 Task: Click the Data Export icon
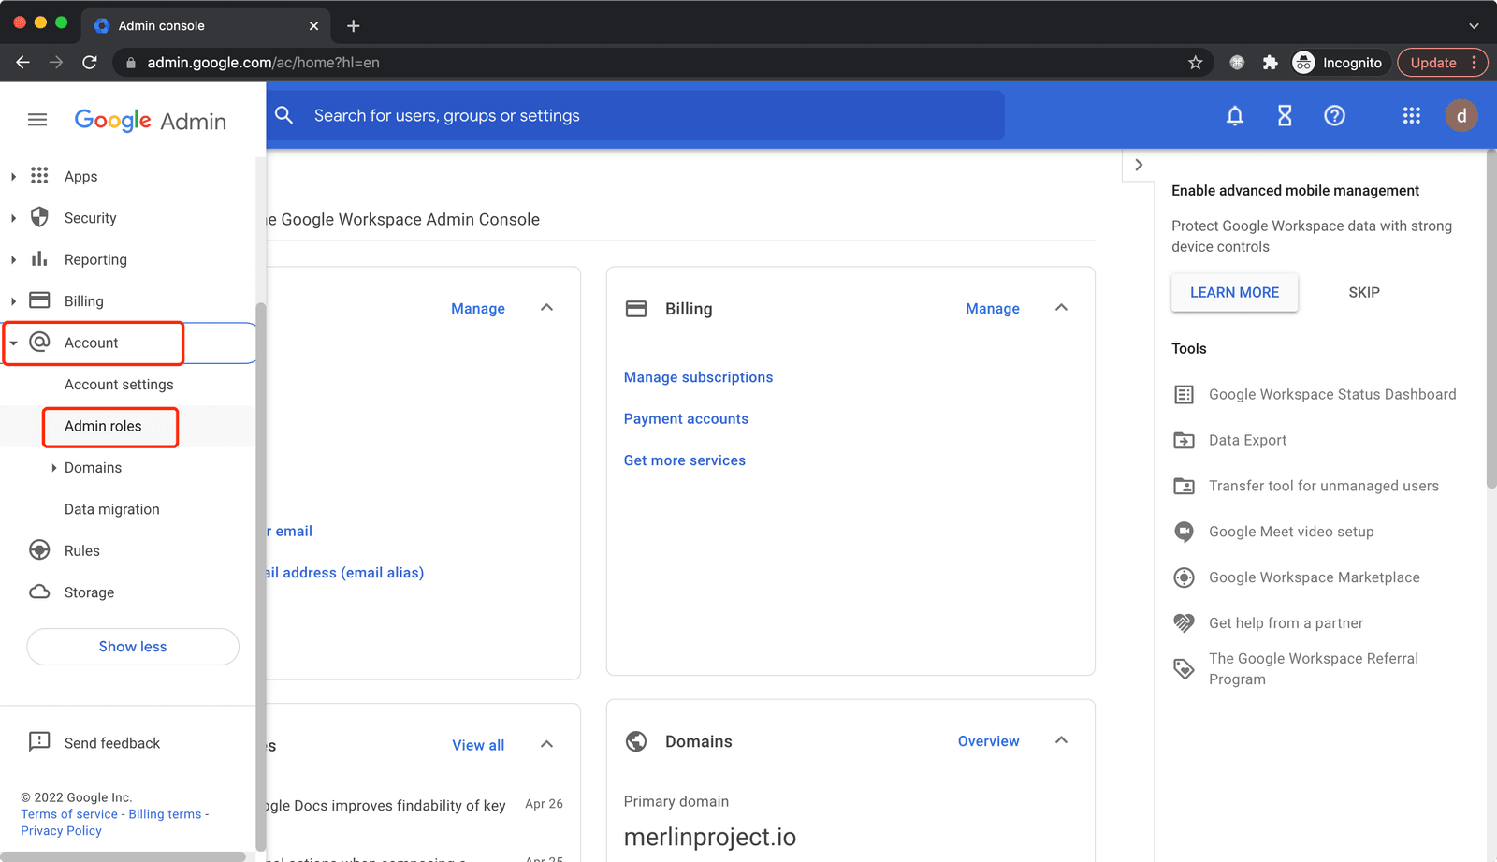1184,440
